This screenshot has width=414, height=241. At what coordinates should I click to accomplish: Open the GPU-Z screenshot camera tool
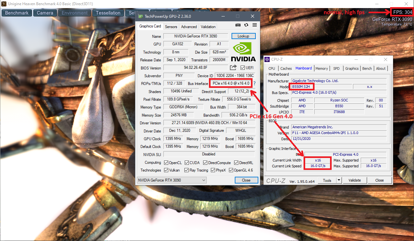238,25
